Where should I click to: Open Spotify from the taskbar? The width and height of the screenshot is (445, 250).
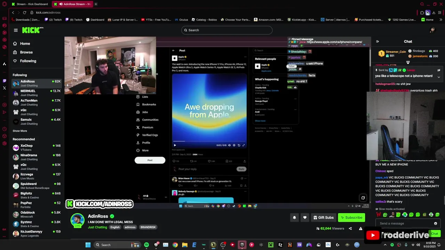click(x=146, y=245)
